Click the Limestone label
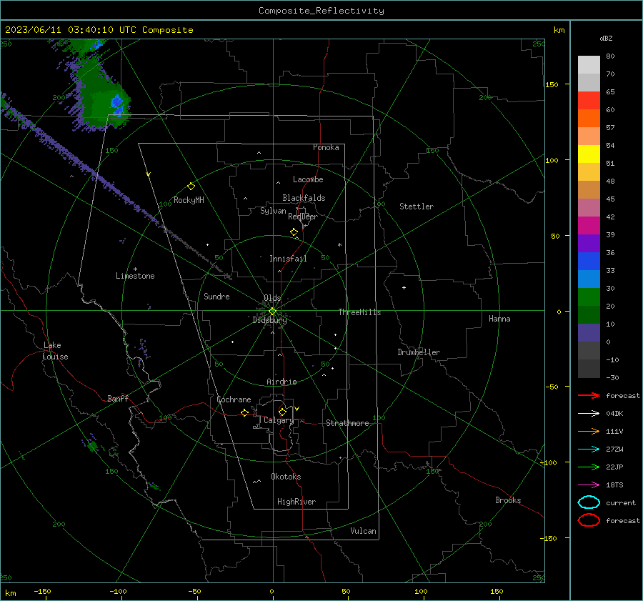 tap(135, 276)
